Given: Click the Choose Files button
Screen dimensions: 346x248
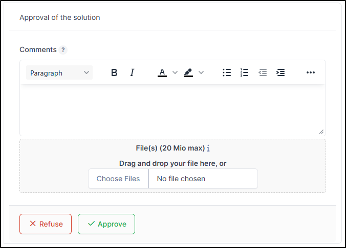Looking at the screenshot, I should [118, 179].
